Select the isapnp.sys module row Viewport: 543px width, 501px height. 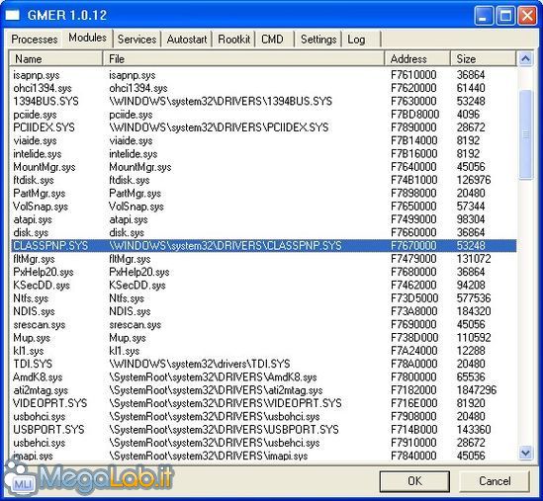(264, 75)
